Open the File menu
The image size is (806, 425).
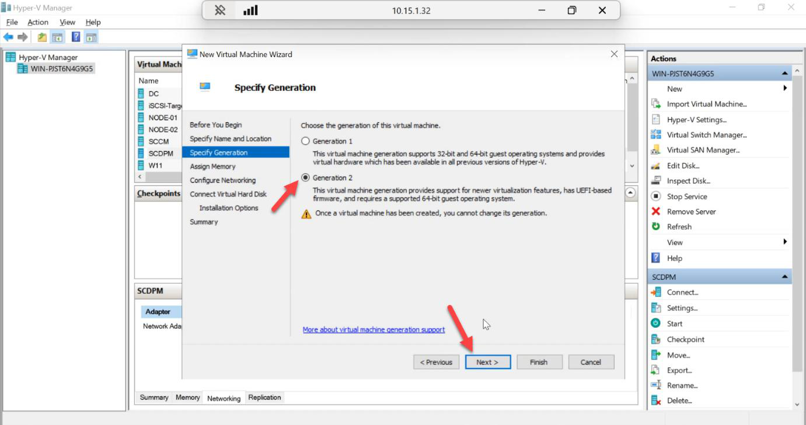tap(12, 22)
